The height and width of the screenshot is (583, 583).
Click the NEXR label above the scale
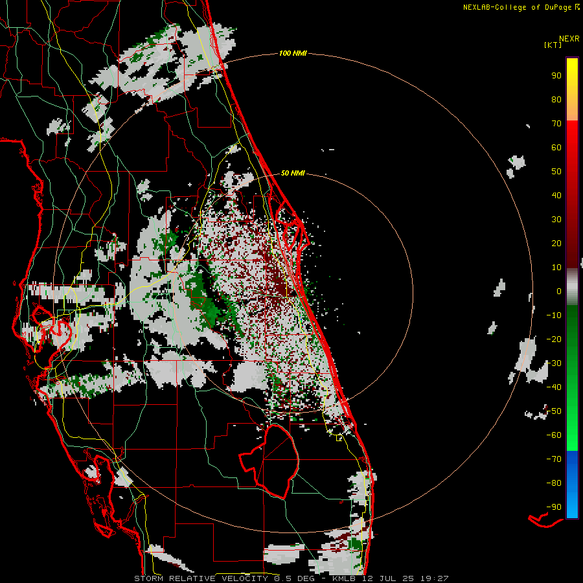[569, 39]
